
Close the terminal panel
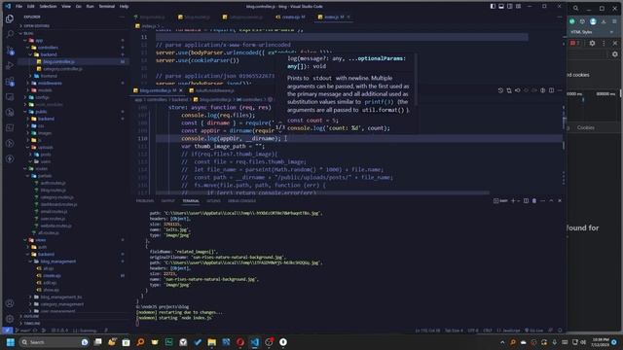[560, 201]
